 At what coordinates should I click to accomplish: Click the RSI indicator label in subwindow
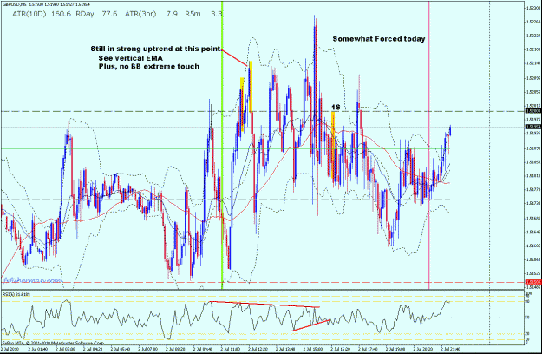click(16, 294)
